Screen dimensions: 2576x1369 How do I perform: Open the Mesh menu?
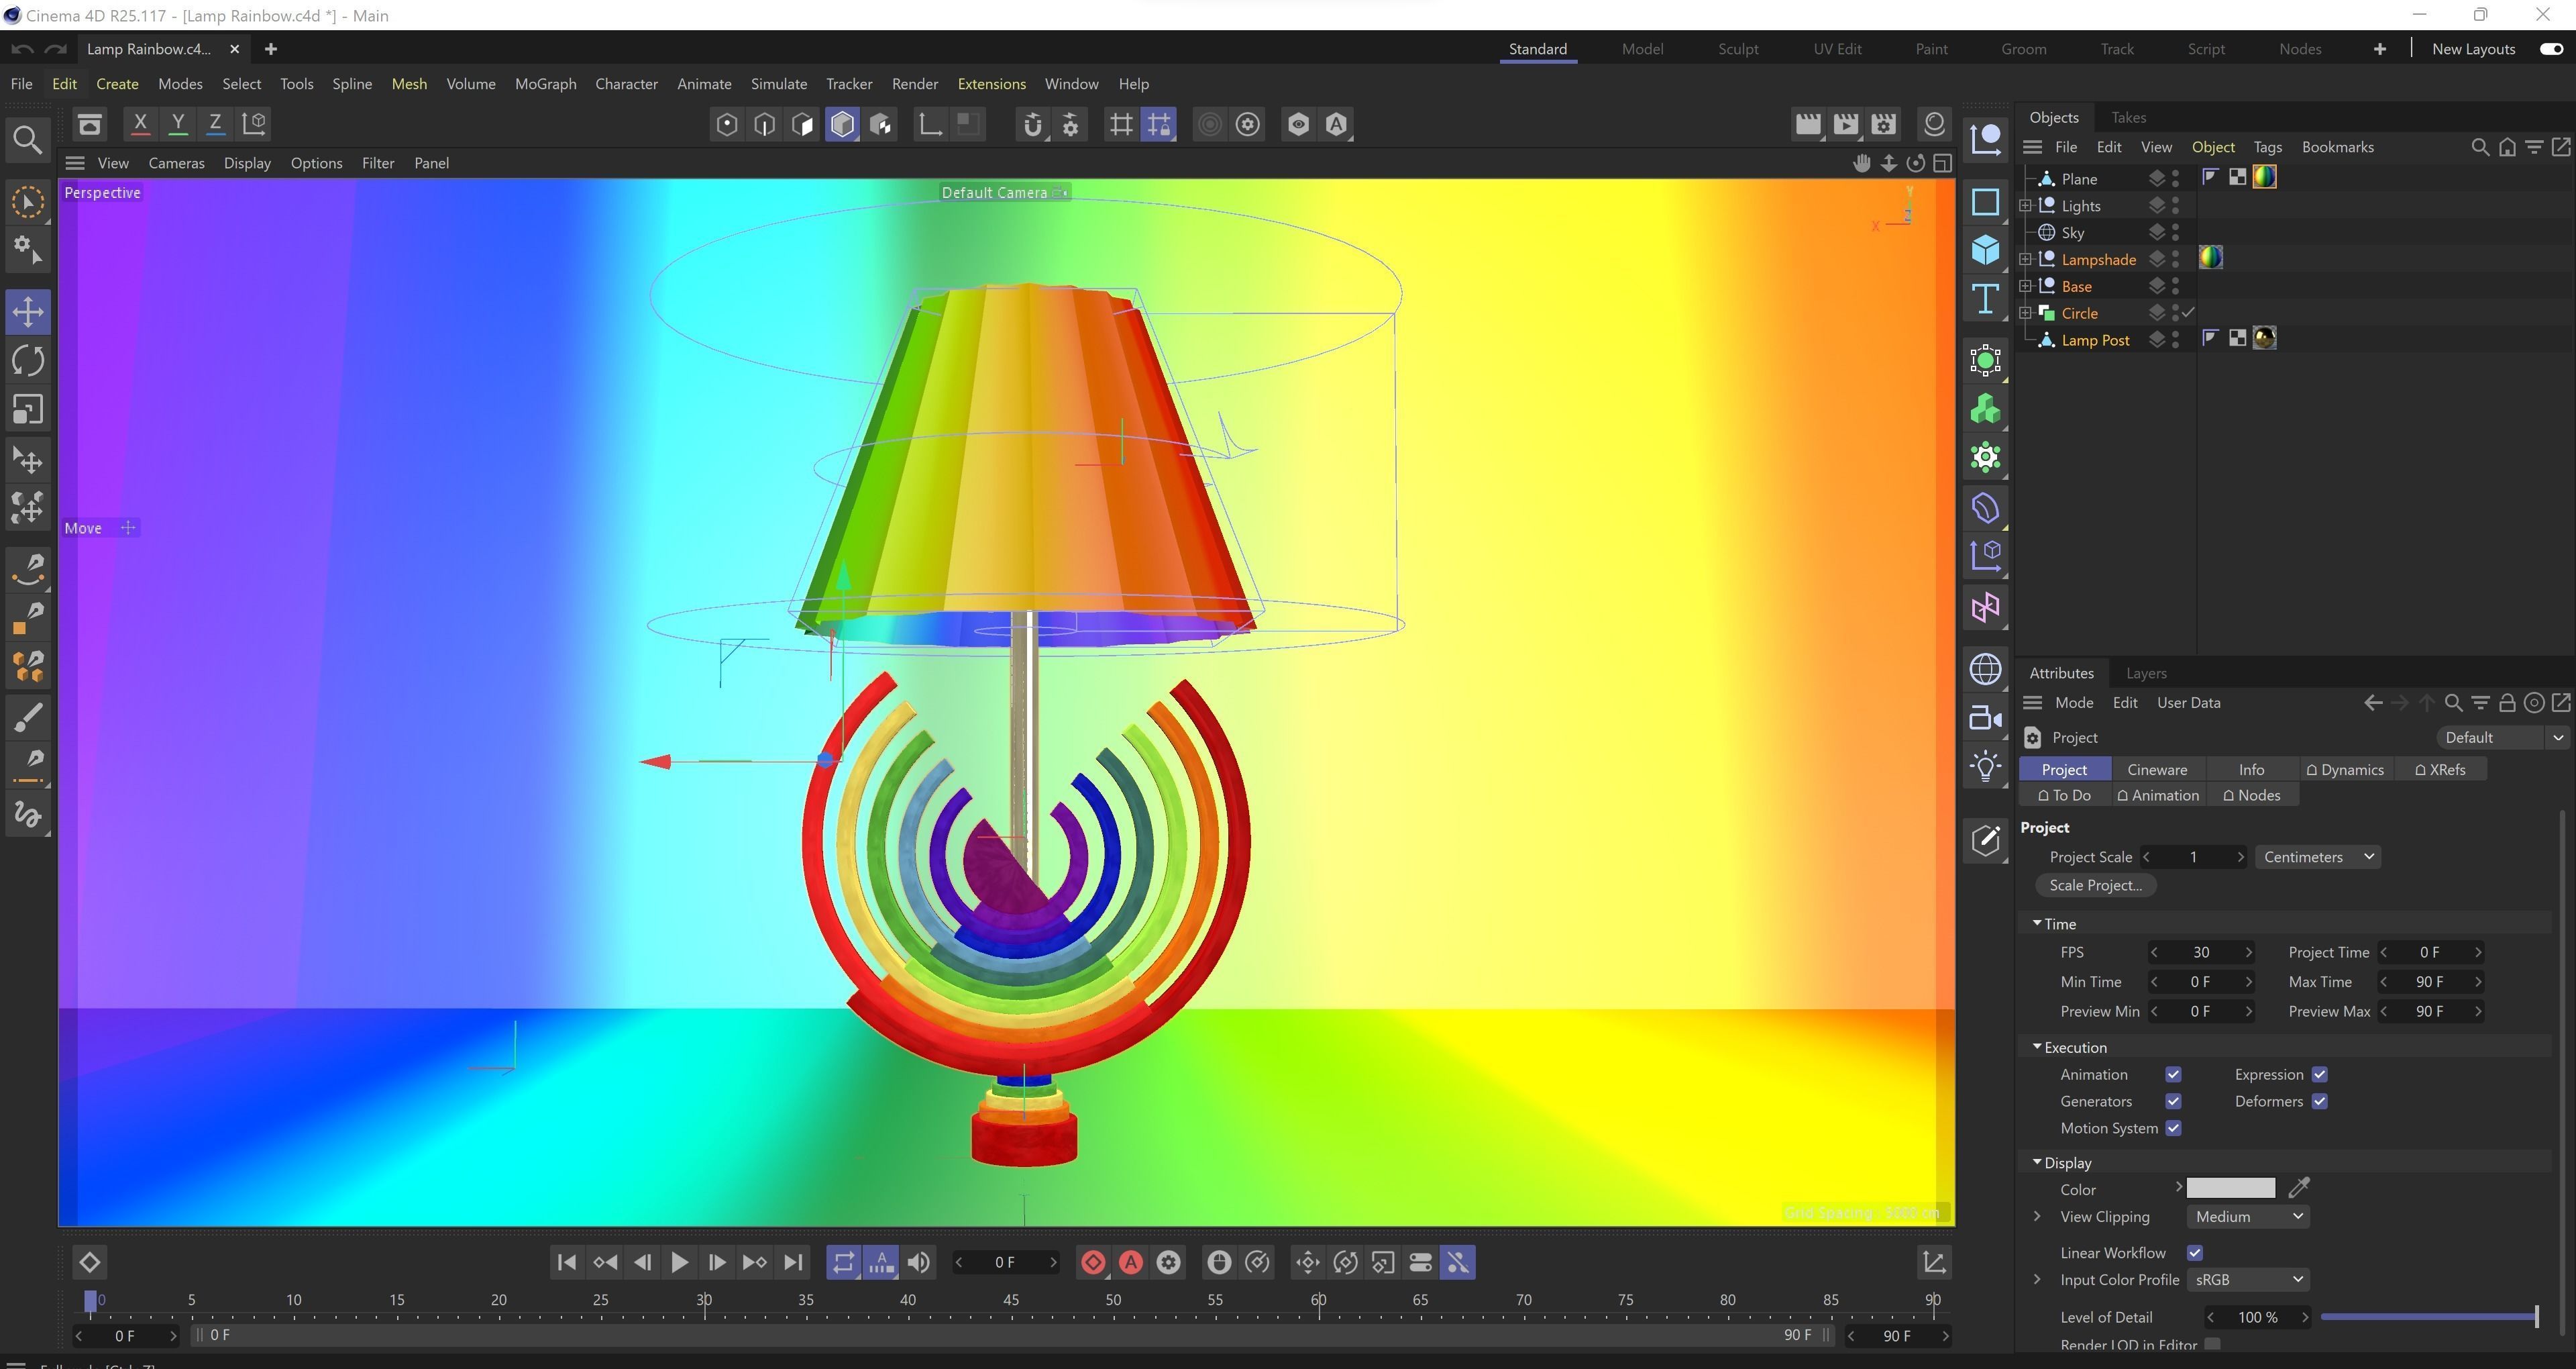point(409,84)
